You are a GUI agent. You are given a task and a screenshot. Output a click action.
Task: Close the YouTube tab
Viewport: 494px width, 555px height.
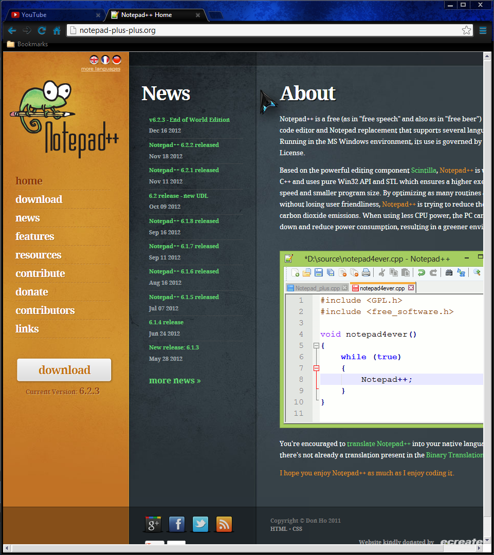(x=98, y=15)
